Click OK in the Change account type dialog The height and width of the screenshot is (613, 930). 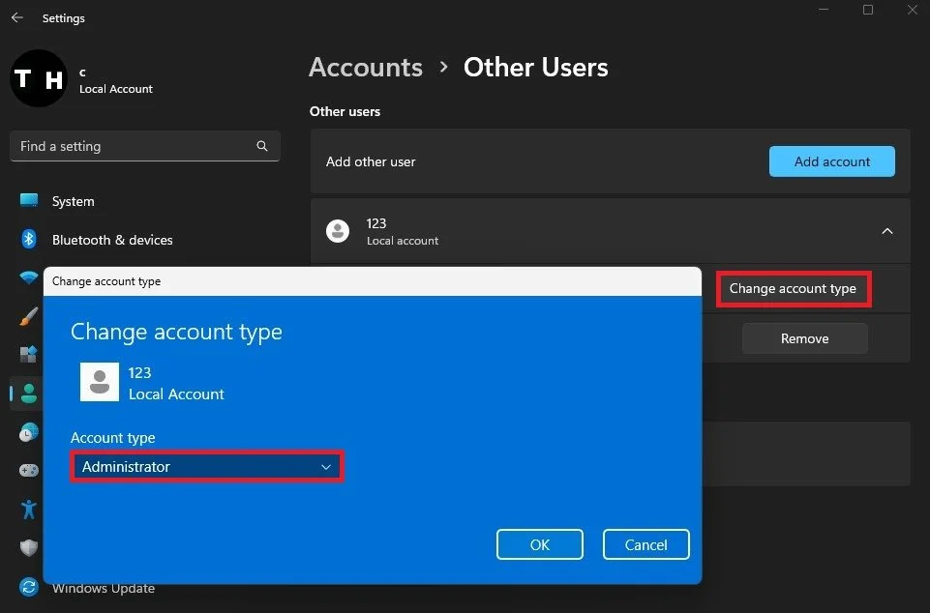tap(540, 544)
